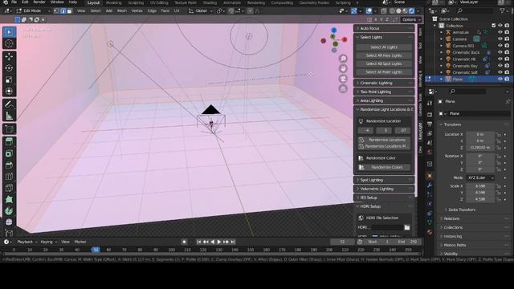Enable face select mode
The height and width of the screenshot is (289, 514).
(69, 10)
